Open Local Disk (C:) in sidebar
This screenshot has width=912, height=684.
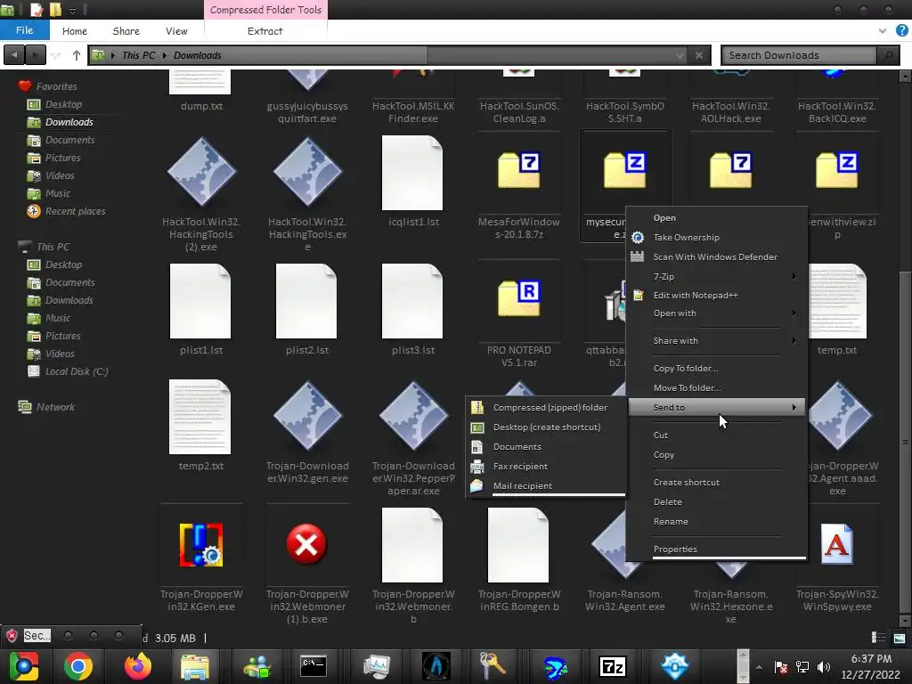click(77, 371)
